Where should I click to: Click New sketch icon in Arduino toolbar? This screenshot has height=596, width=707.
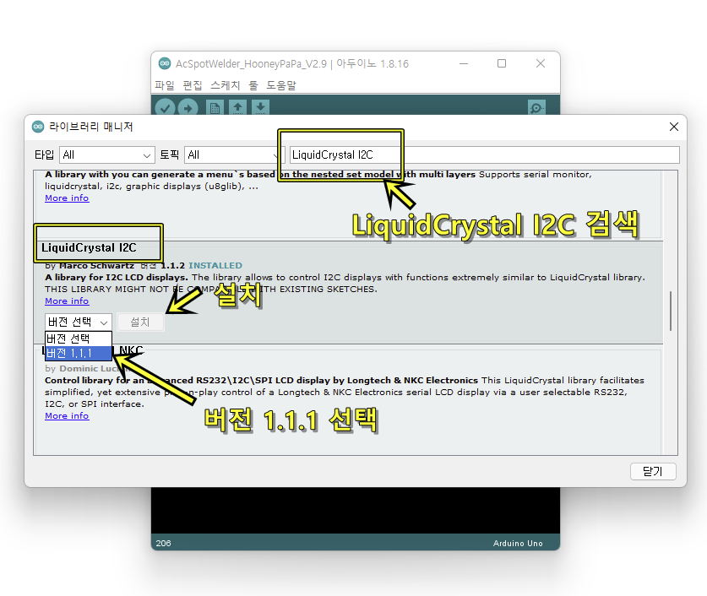pyautogui.click(x=215, y=107)
